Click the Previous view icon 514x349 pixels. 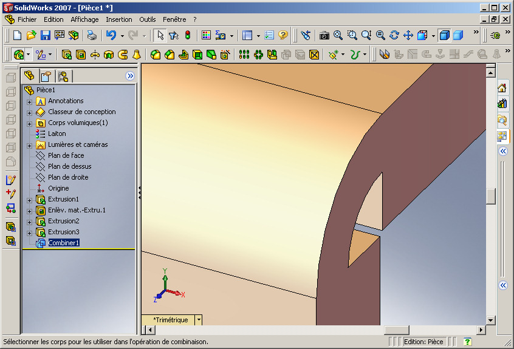[306, 35]
